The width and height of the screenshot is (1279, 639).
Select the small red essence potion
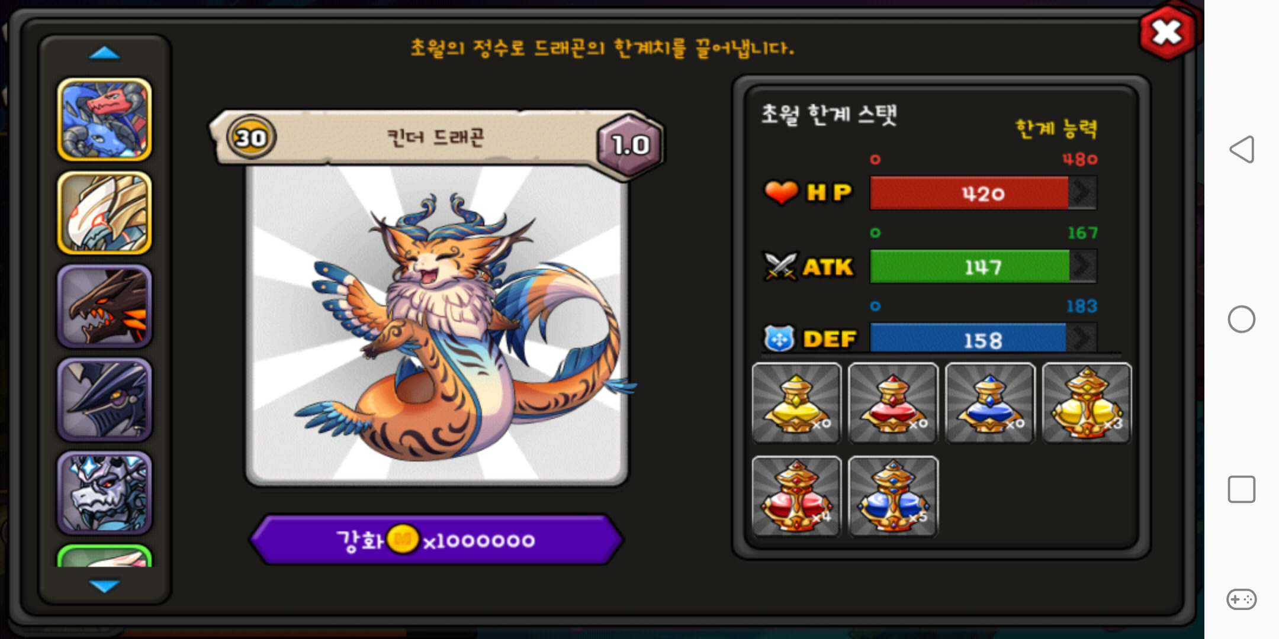pyautogui.click(x=893, y=403)
